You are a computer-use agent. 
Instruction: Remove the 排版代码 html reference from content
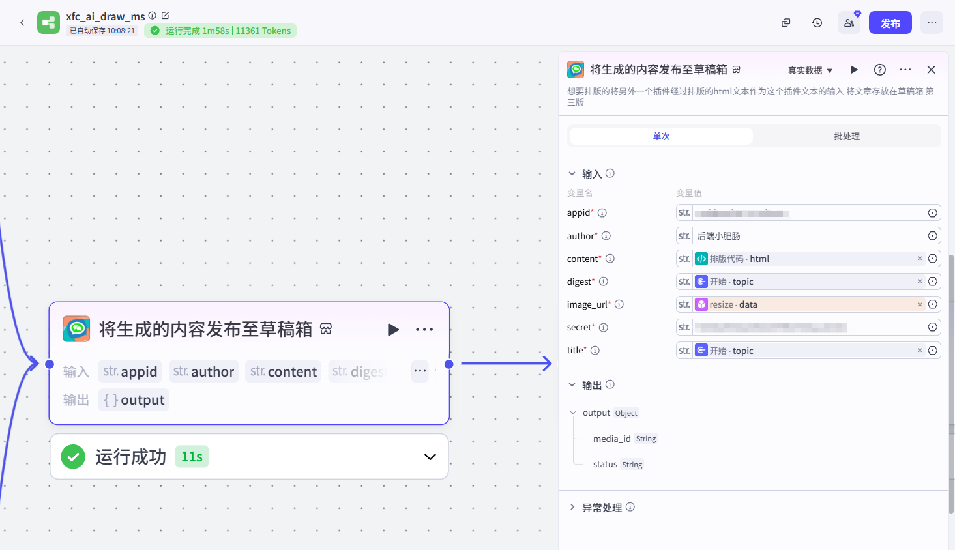coord(920,259)
